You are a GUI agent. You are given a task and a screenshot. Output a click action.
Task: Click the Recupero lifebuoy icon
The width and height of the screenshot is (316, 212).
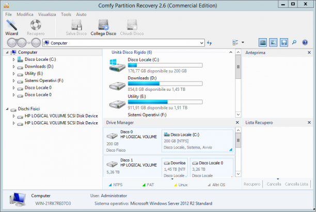36,25
